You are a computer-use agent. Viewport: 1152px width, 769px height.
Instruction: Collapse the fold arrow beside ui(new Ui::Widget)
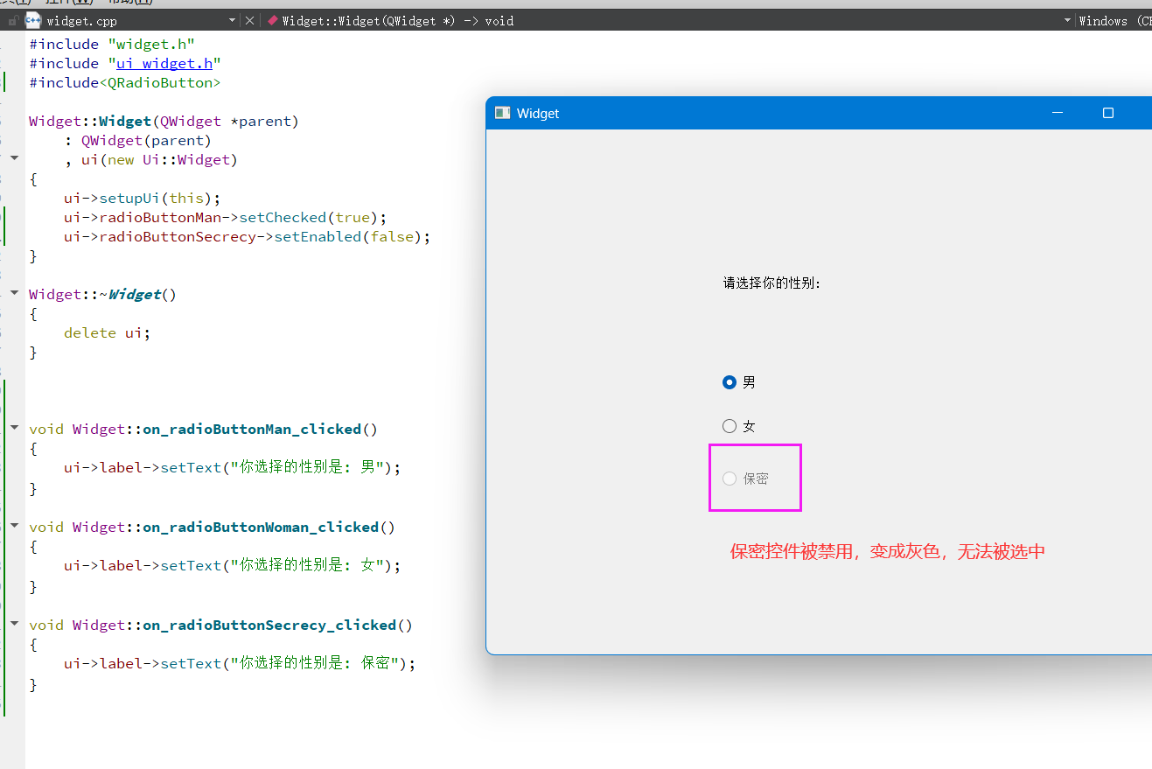coord(14,158)
